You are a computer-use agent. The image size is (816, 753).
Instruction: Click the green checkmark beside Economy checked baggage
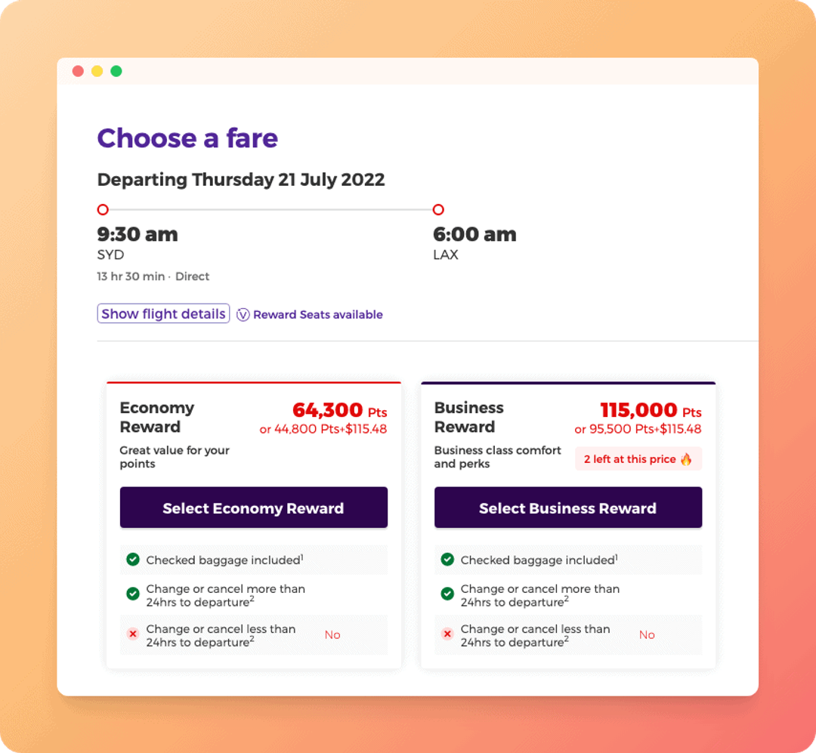134,560
